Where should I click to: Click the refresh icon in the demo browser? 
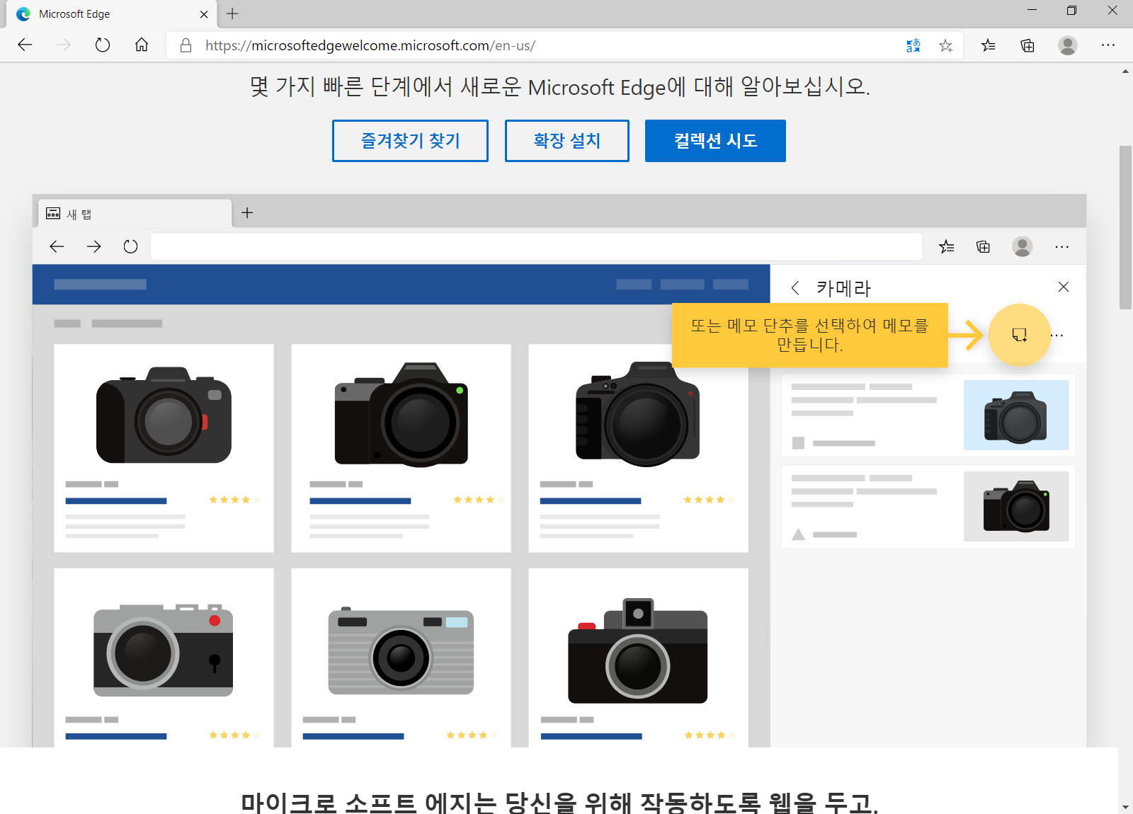(x=130, y=246)
